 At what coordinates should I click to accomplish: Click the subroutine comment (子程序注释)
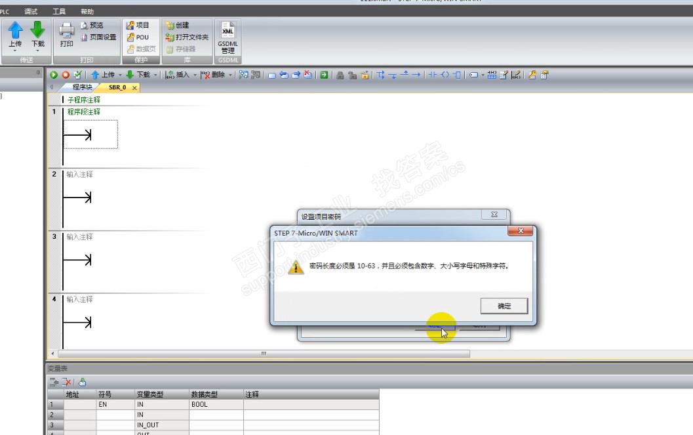pyautogui.click(x=84, y=100)
